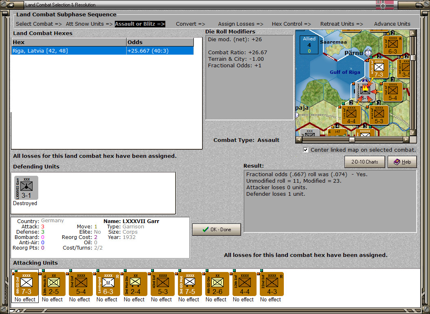
Task: Open the 2-D-10 Charts
Action: (364, 162)
